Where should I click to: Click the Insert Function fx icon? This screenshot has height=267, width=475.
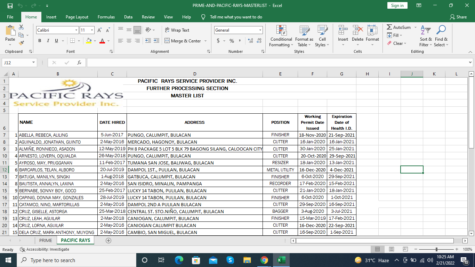click(79, 63)
